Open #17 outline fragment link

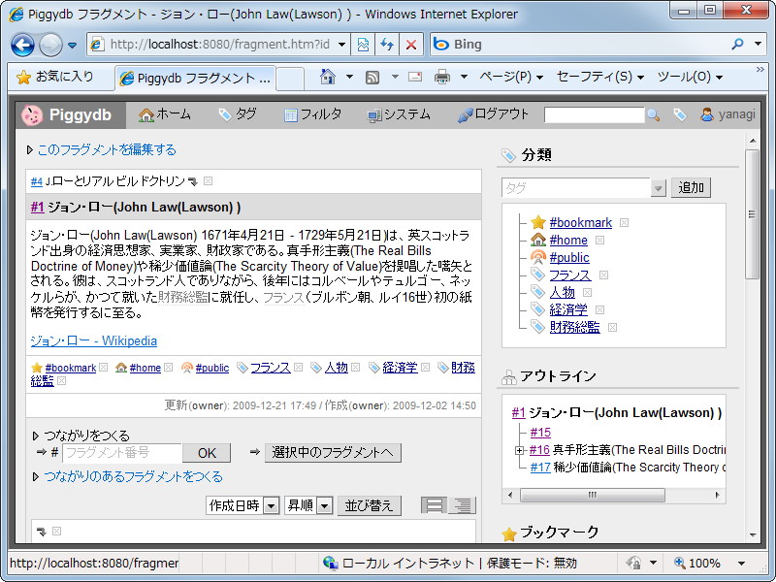[x=540, y=468]
